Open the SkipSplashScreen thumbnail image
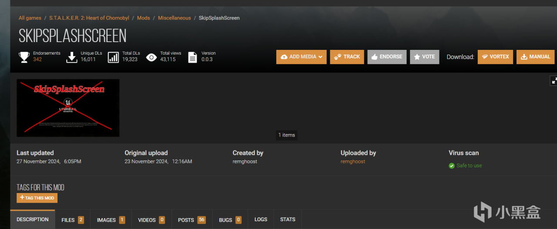Viewport: 557px width, 229px height. 68,108
